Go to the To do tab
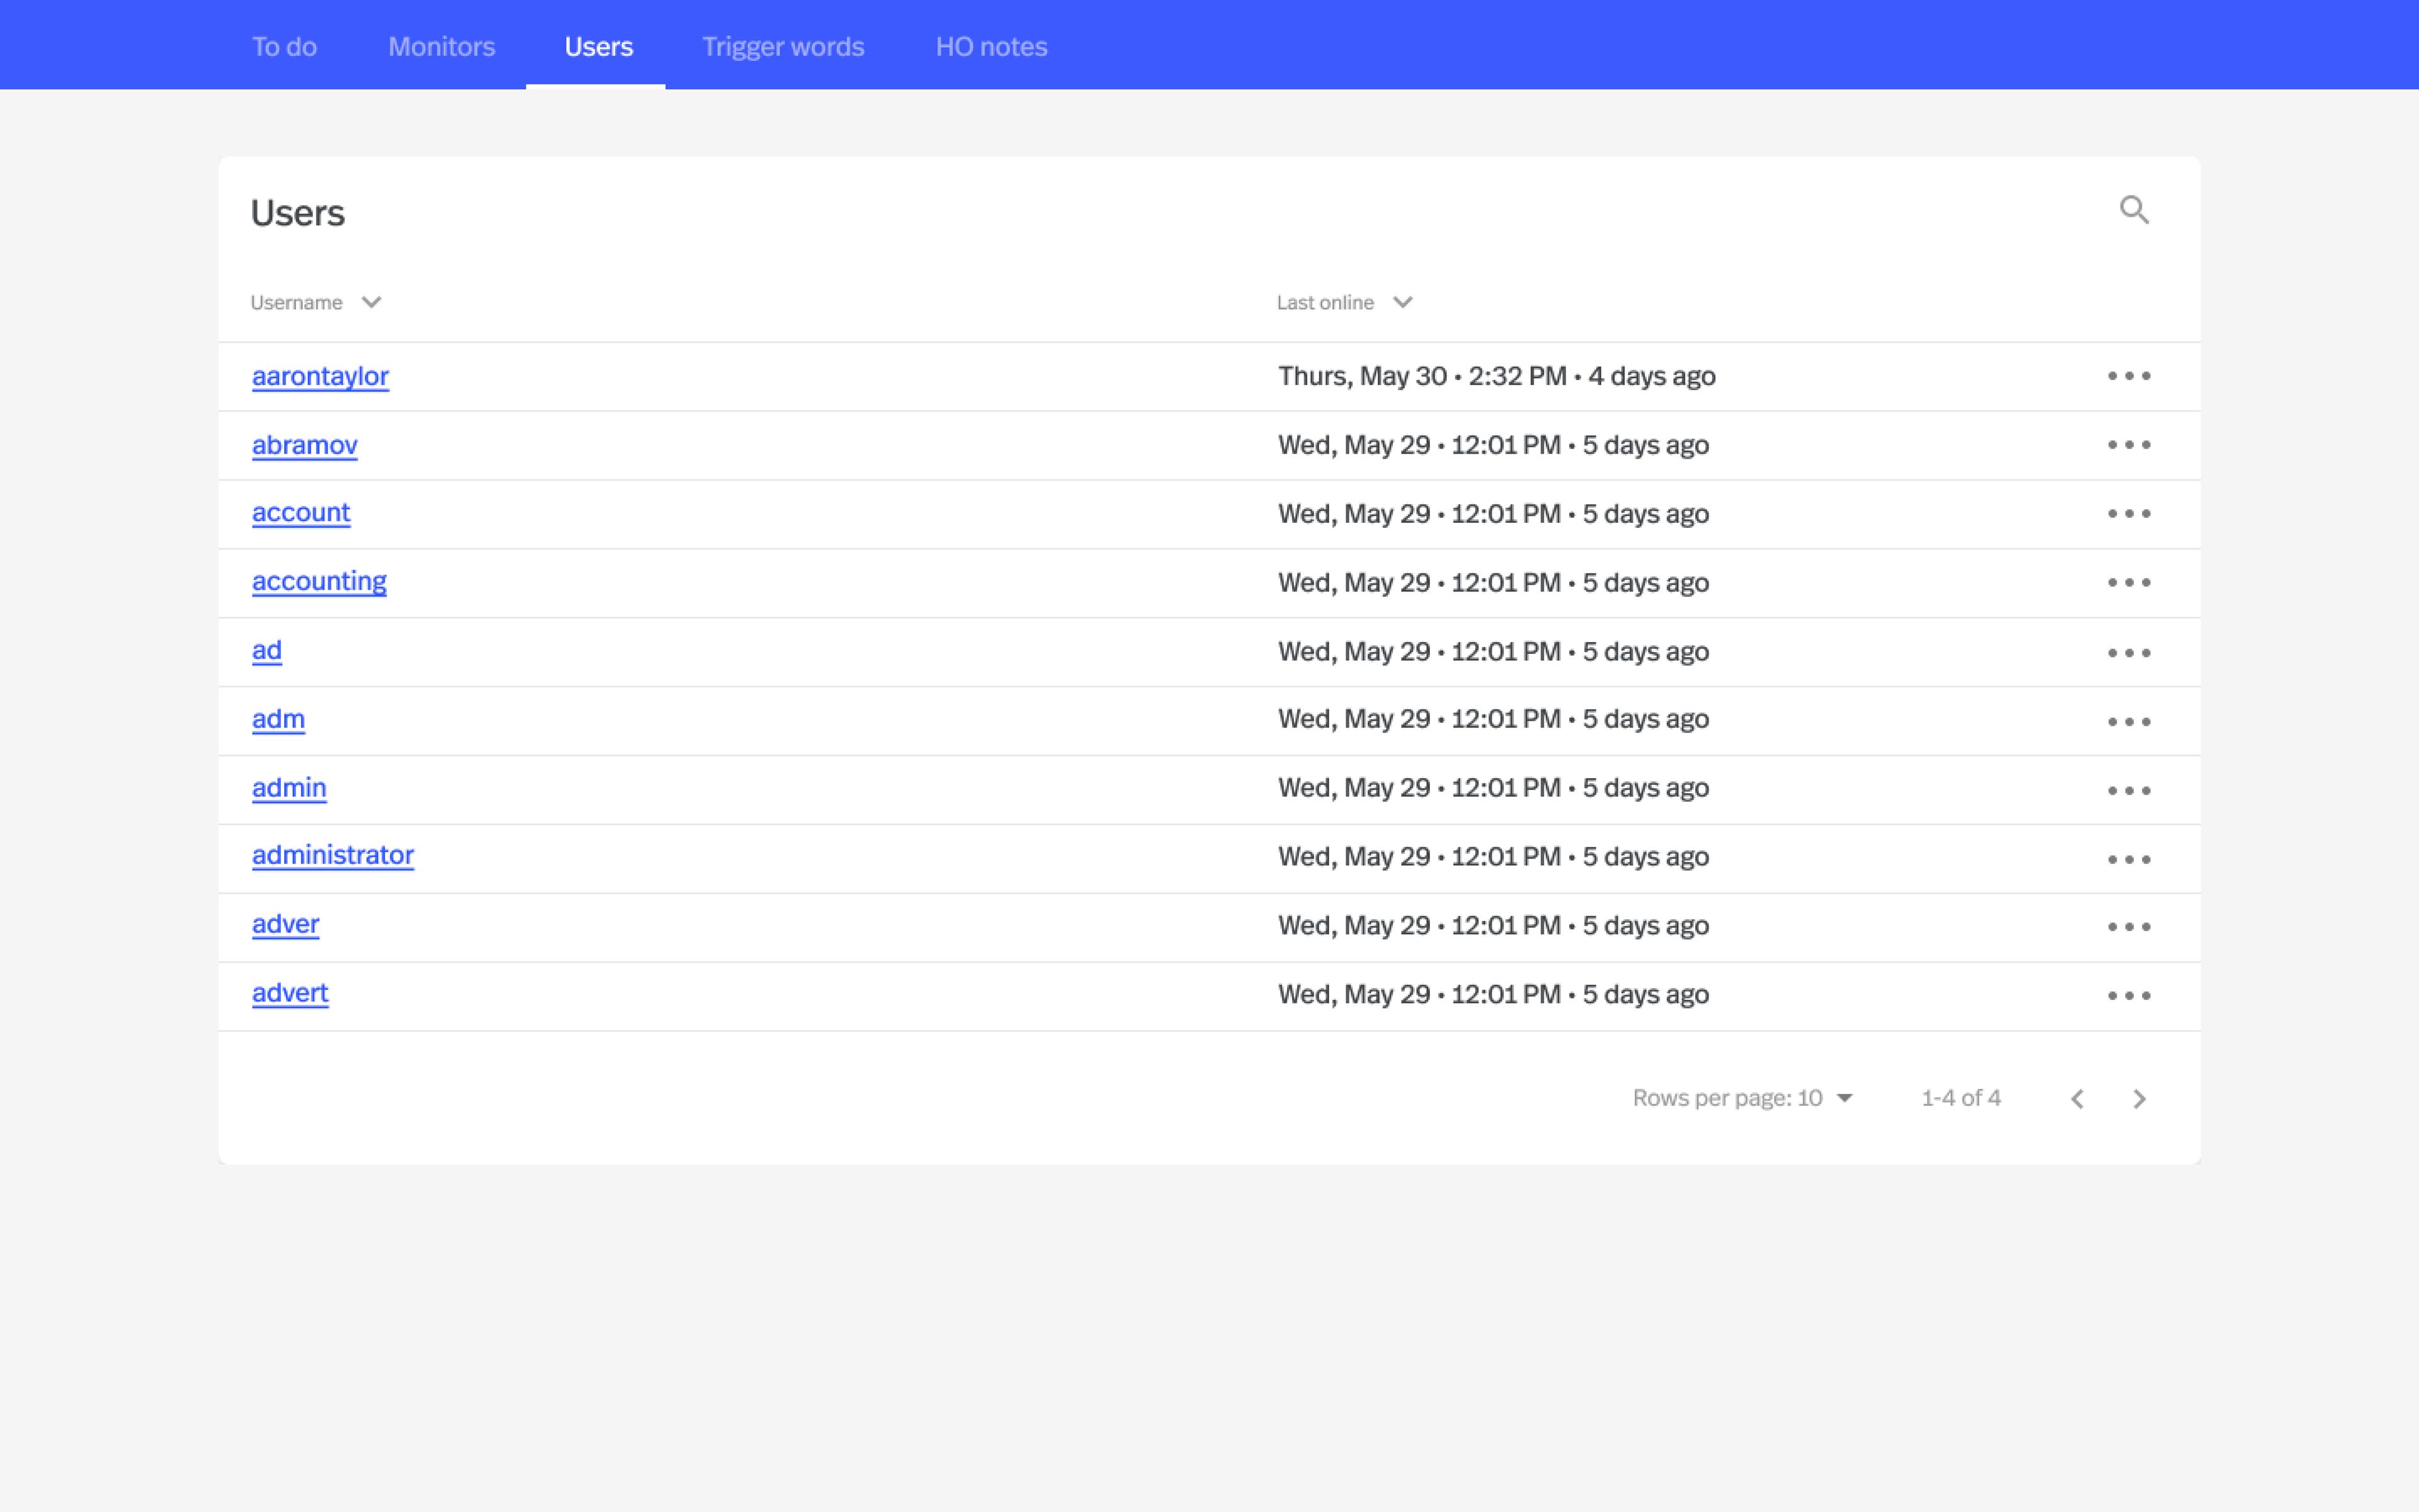The width and height of the screenshot is (2419, 1512). pos(284,47)
